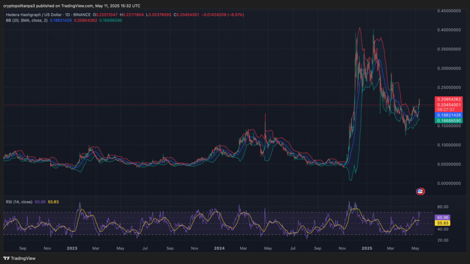The height and width of the screenshot is (264, 470).
Task: Click the 2024 label on time axis
Action: [219, 248]
